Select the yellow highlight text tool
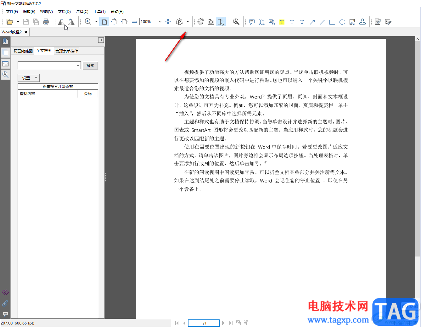The width and height of the screenshot is (421, 327). [x=282, y=22]
